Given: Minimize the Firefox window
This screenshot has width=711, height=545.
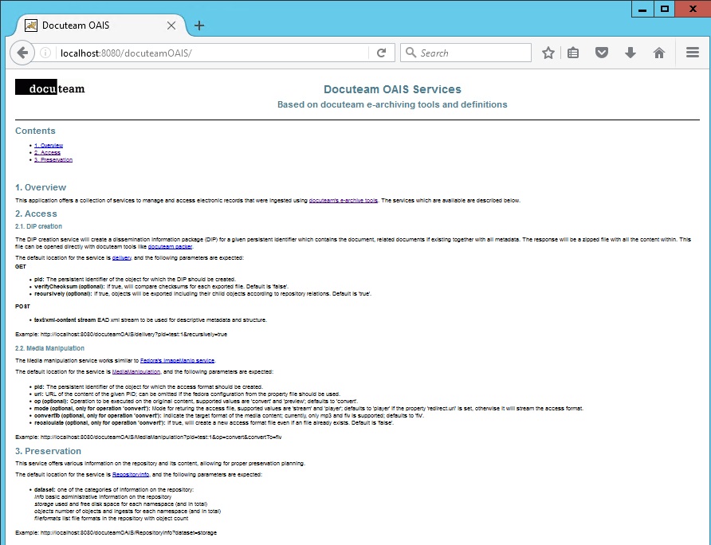Looking at the screenshot, I should [x=642, y=9].
